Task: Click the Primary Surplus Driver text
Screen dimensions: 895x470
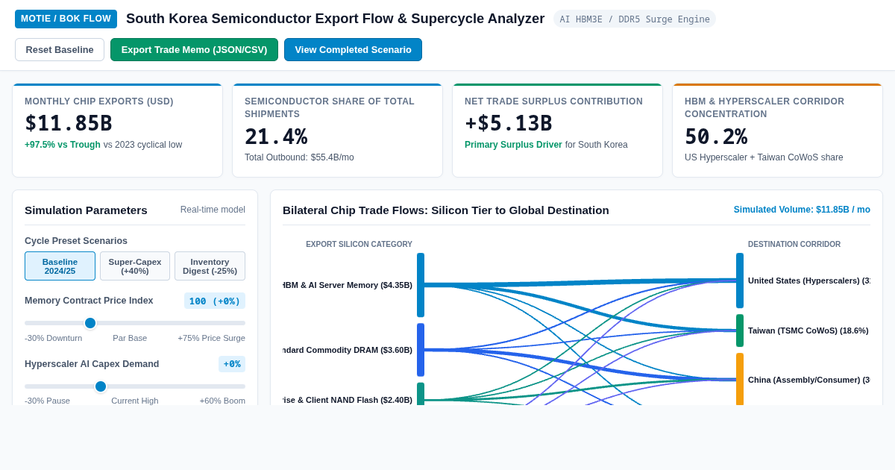Action: 513,145
